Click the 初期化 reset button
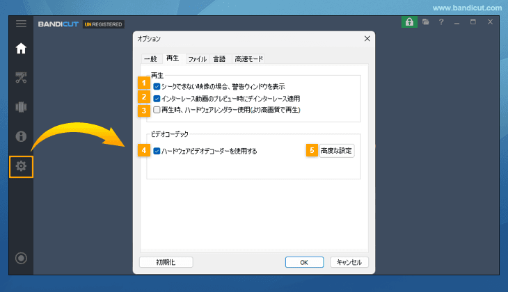Viewport: 508px width, 292px height. pos(166,262)
